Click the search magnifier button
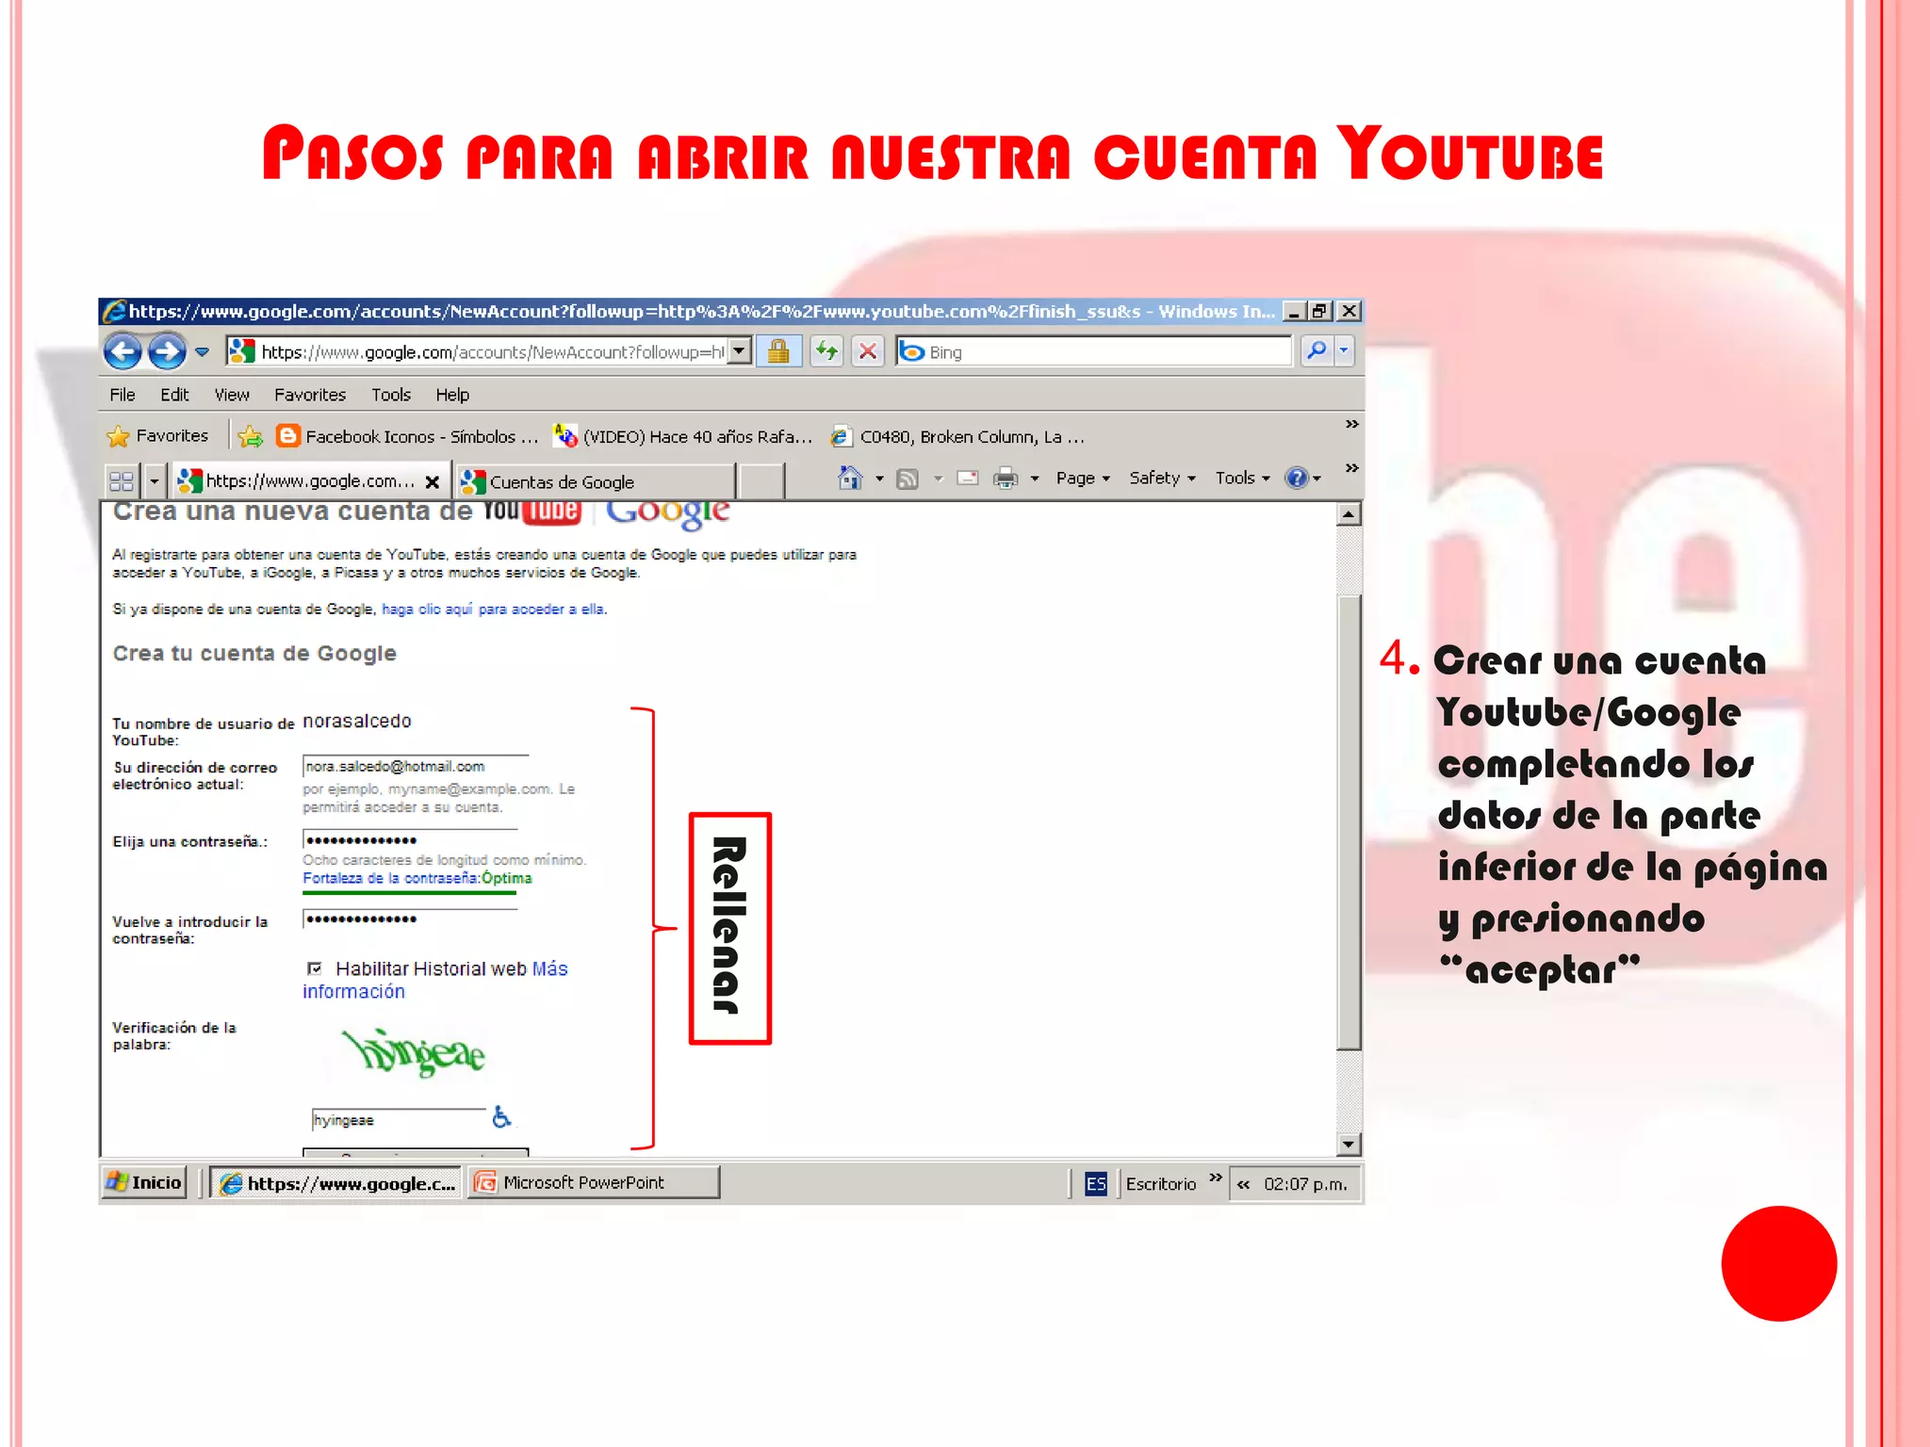The height and width of the screenshot is (1447, 1930). [x=1317, y=351]
